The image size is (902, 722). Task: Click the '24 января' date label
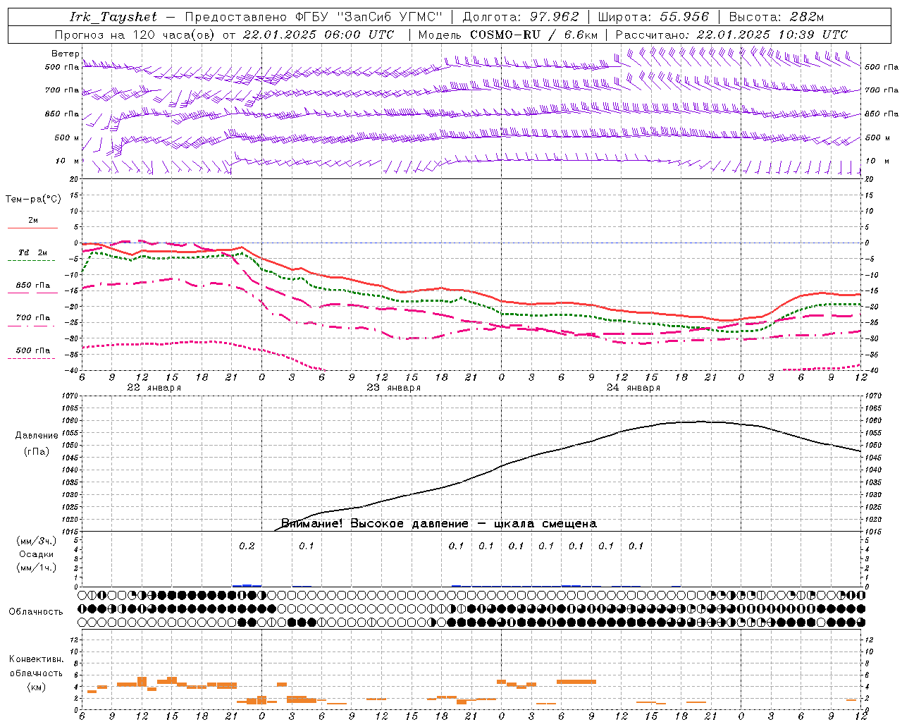click(x=633, y=388)
